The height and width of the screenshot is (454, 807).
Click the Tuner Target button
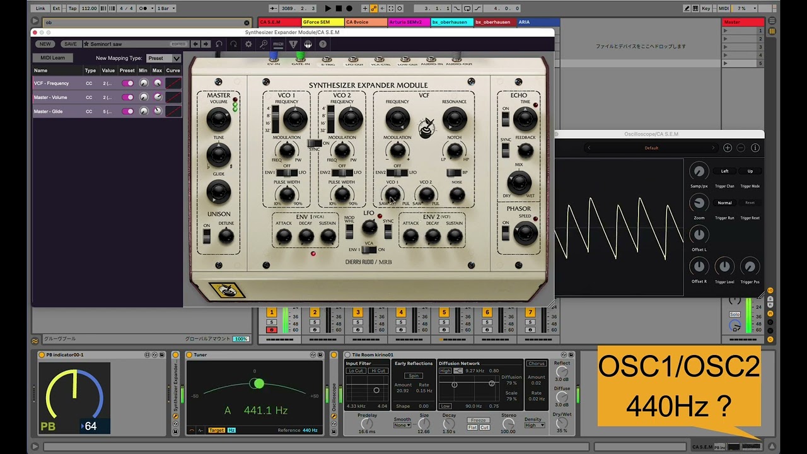(216, 430)
